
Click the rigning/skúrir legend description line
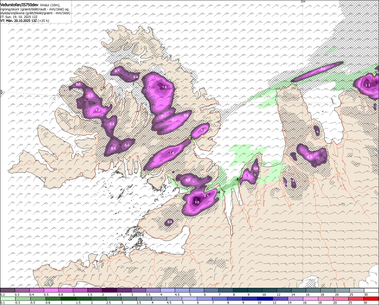click(x=35, y=9)
